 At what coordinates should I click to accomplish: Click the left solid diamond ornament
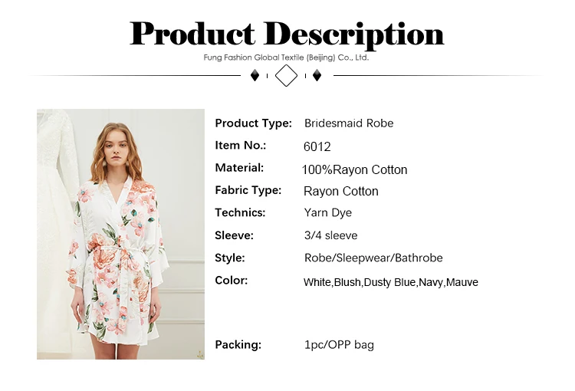coord(255,75)
